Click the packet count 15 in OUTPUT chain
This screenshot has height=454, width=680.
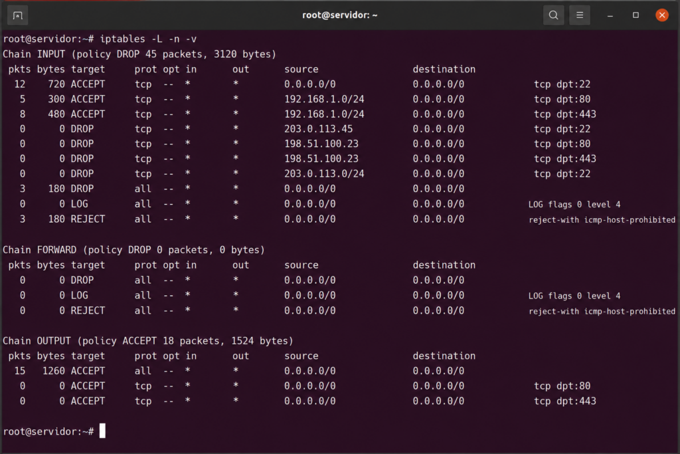pos(19,371)
